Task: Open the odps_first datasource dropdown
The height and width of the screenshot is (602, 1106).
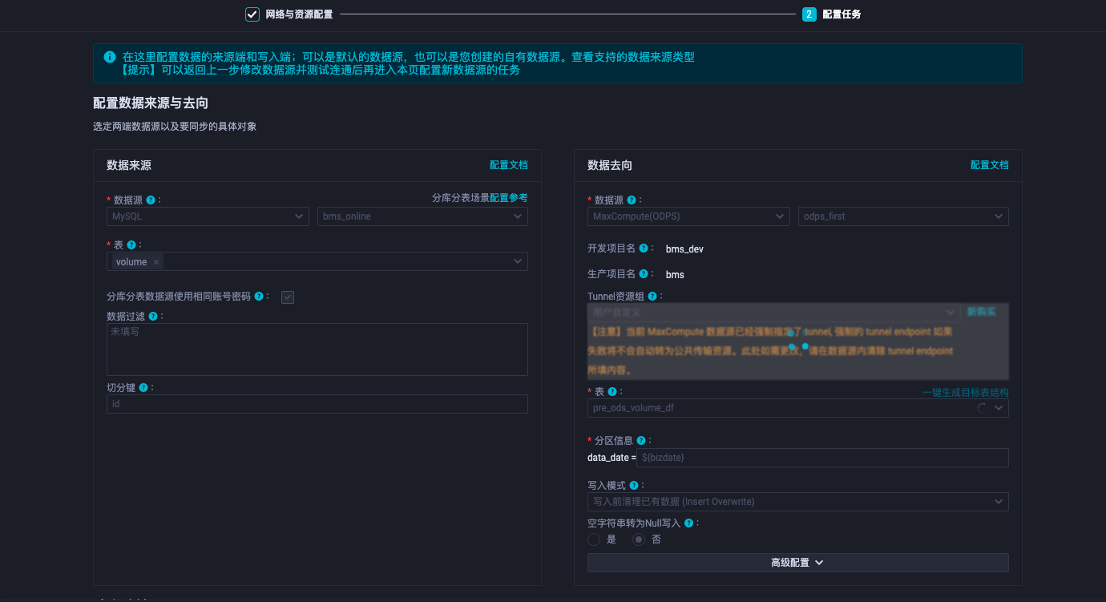Action: [x=903, y=216]
